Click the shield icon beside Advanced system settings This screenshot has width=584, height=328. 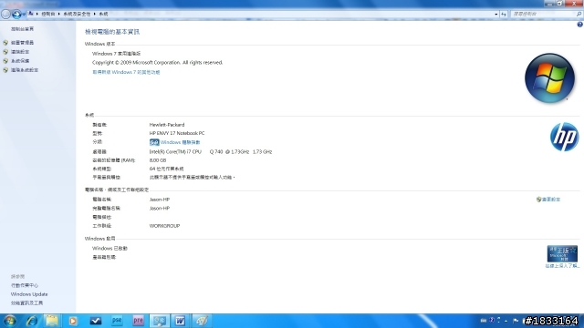pos(5,70)
